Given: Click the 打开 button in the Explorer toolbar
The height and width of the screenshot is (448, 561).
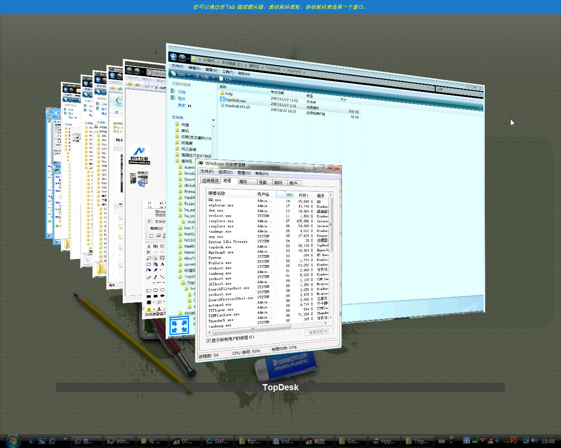Looking at the screenshot, I should coord(226,79).
